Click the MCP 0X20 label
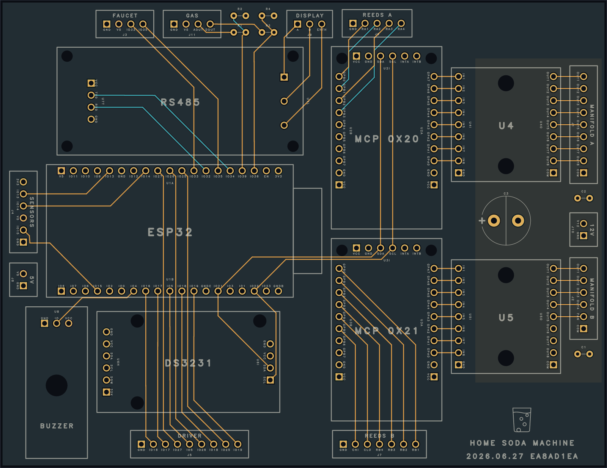The width and height of the screenshot is (607, 468). pyautogui.click(x=387, y=139)
